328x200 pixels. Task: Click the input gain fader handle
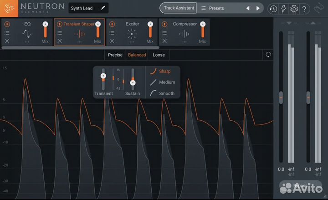point(281,97)
